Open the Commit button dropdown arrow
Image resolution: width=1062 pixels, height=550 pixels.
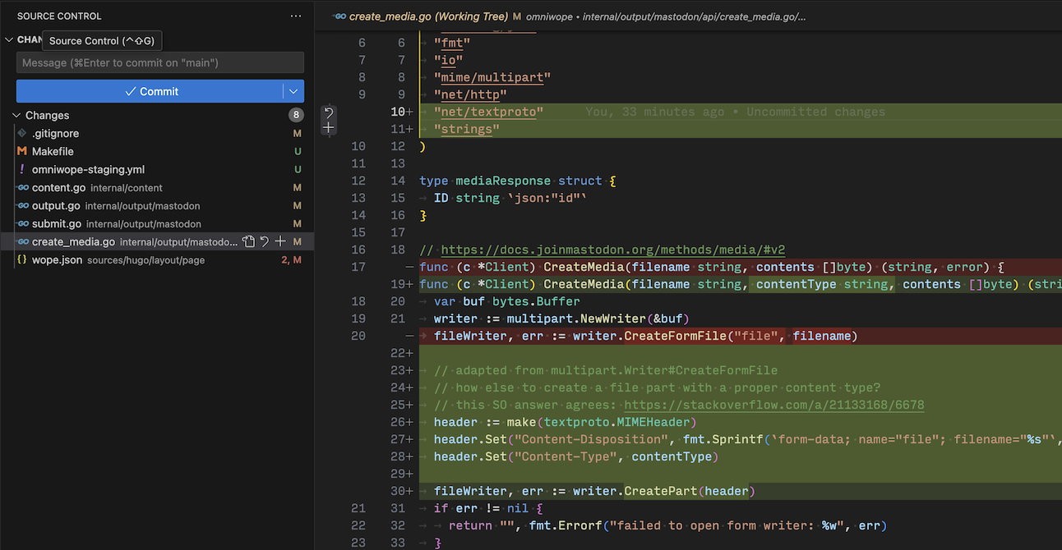point(294,91)
